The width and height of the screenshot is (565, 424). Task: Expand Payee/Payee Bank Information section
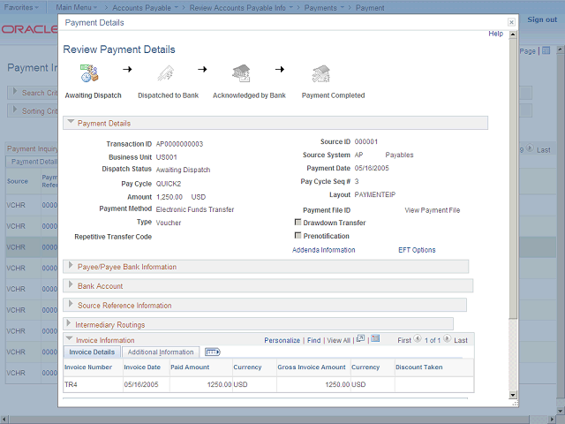coord(71,266)
